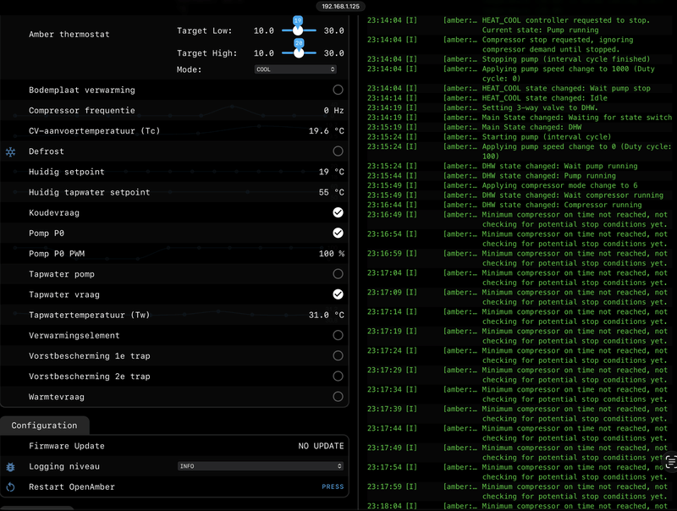Screen dimensions: 677x511
Task: Click the Defrost snowflake icon
Action: [11, 152]
